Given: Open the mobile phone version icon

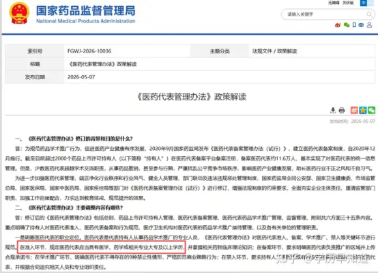Looking at the screenshot, I should (354, 25).
